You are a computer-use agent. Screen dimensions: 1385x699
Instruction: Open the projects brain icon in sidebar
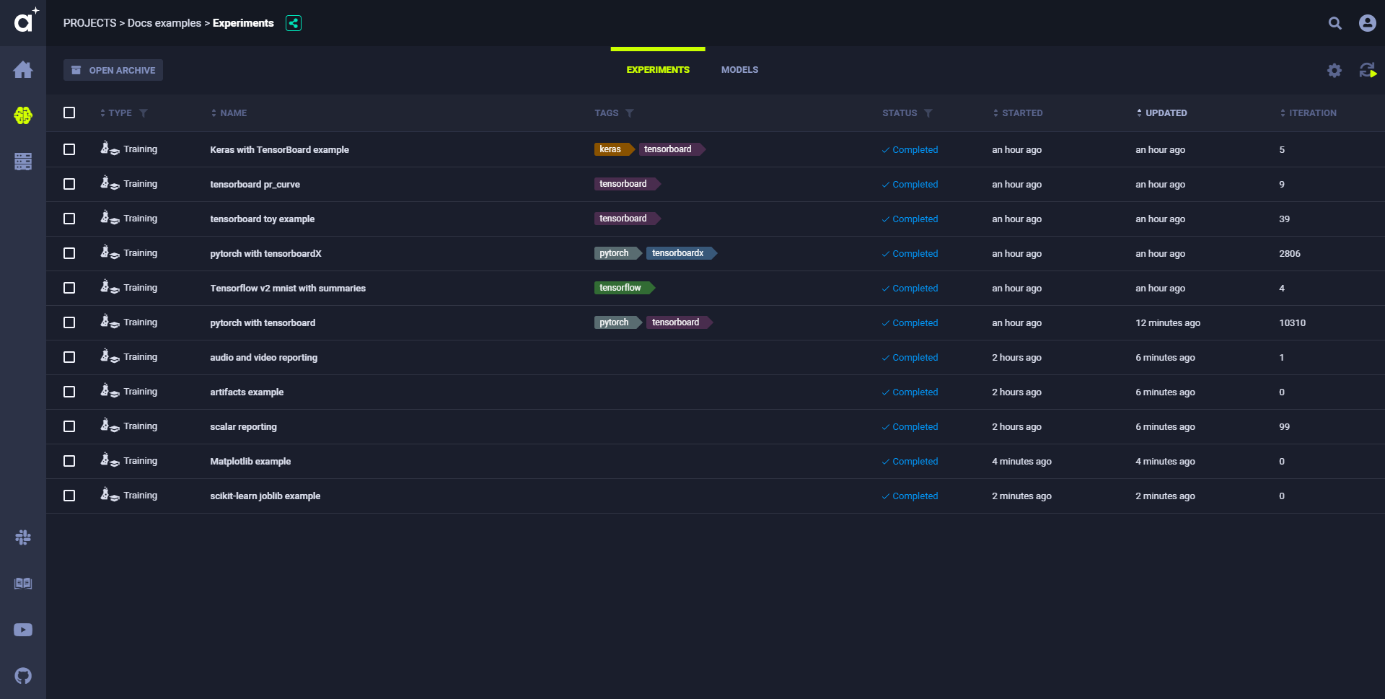coord(23,115)
